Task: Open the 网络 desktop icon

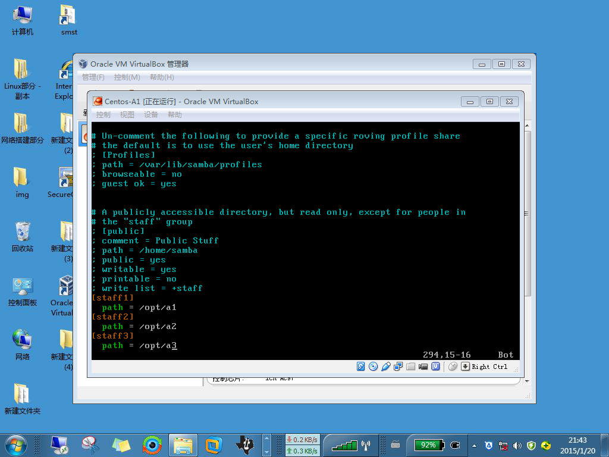Action: [22, 345]
